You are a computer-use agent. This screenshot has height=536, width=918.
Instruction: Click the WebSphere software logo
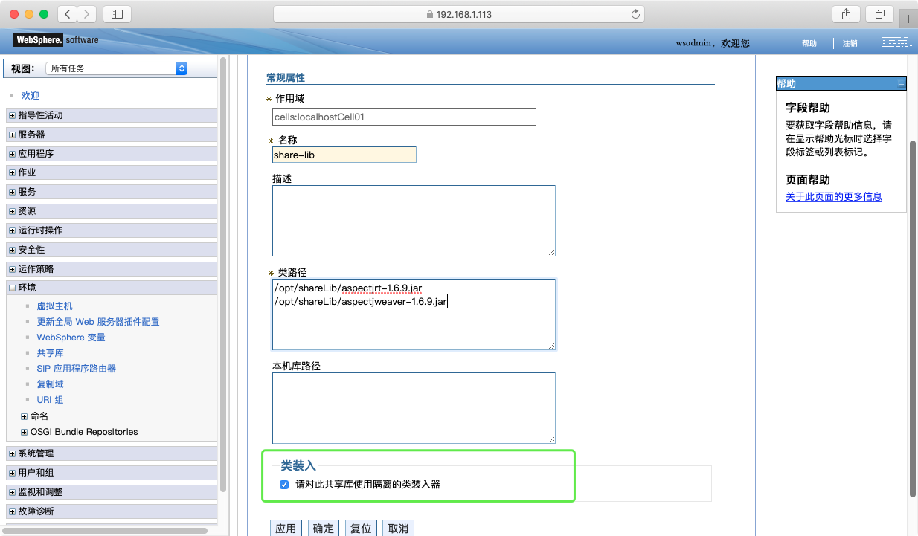(56, 40)
